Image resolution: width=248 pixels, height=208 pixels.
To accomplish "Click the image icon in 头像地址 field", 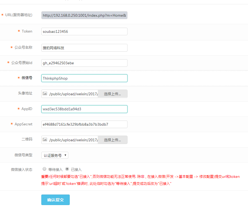I will click(45, 94).
